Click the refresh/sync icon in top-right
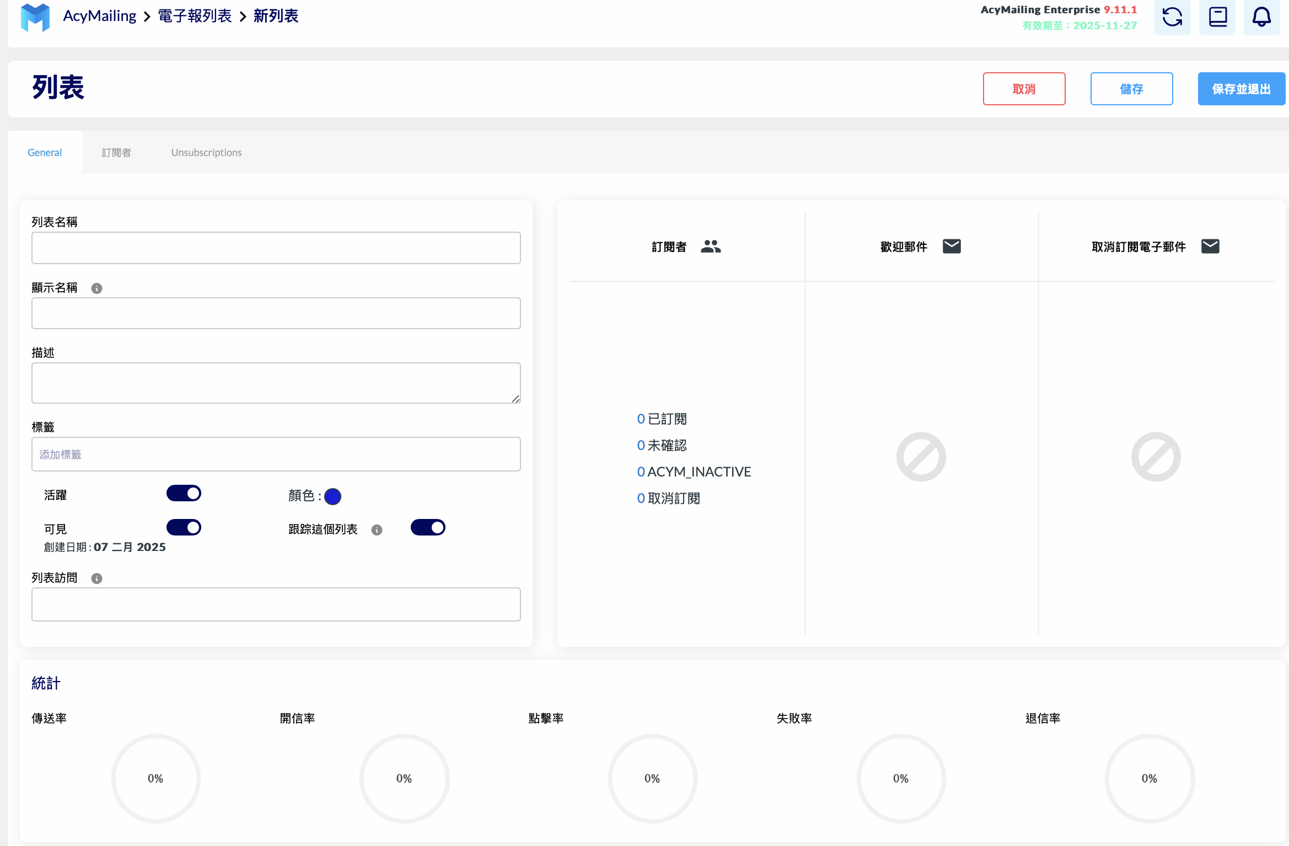 (x=1173, y=17)
